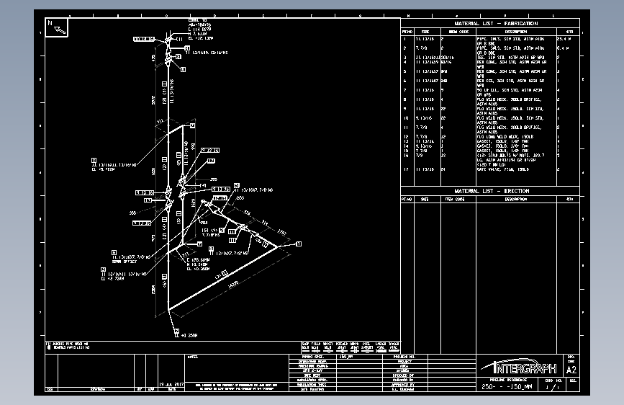The width and height of the screenshot is (624, 405).
Task: Click quantity '25.4 M' in the fabrication list
Action: (x=563, y=39)
